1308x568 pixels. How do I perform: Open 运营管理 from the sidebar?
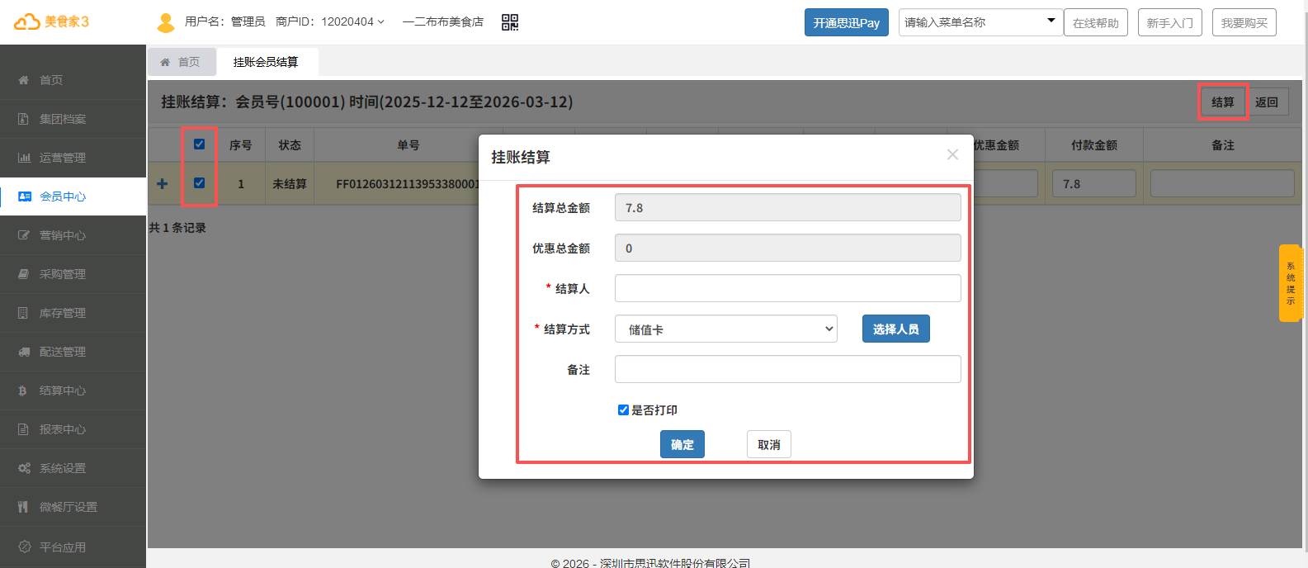click(x=63, y=158)
